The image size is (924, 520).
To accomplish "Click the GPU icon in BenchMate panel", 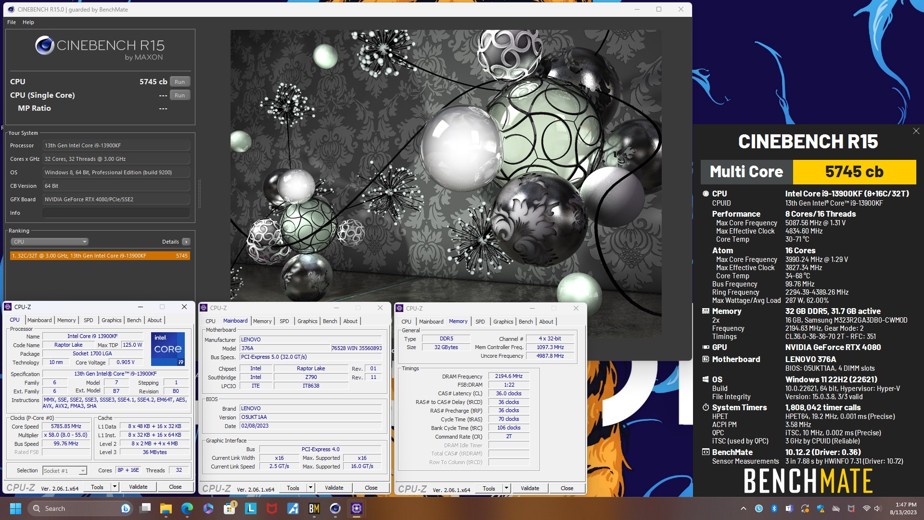I will (x=706, y=347).
